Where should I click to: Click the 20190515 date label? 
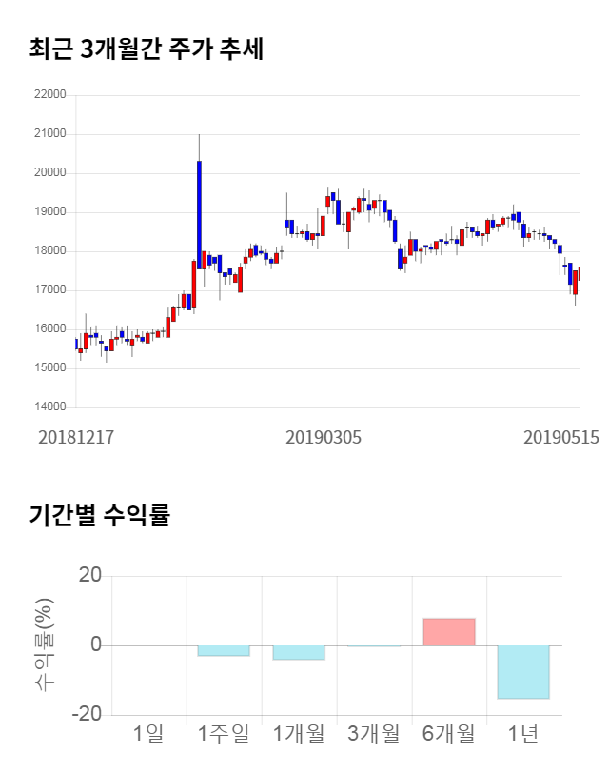pyautogui.click(x=561, y=437)
